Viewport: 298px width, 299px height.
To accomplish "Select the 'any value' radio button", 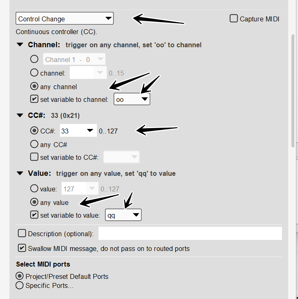I will (x=35, y=202).
